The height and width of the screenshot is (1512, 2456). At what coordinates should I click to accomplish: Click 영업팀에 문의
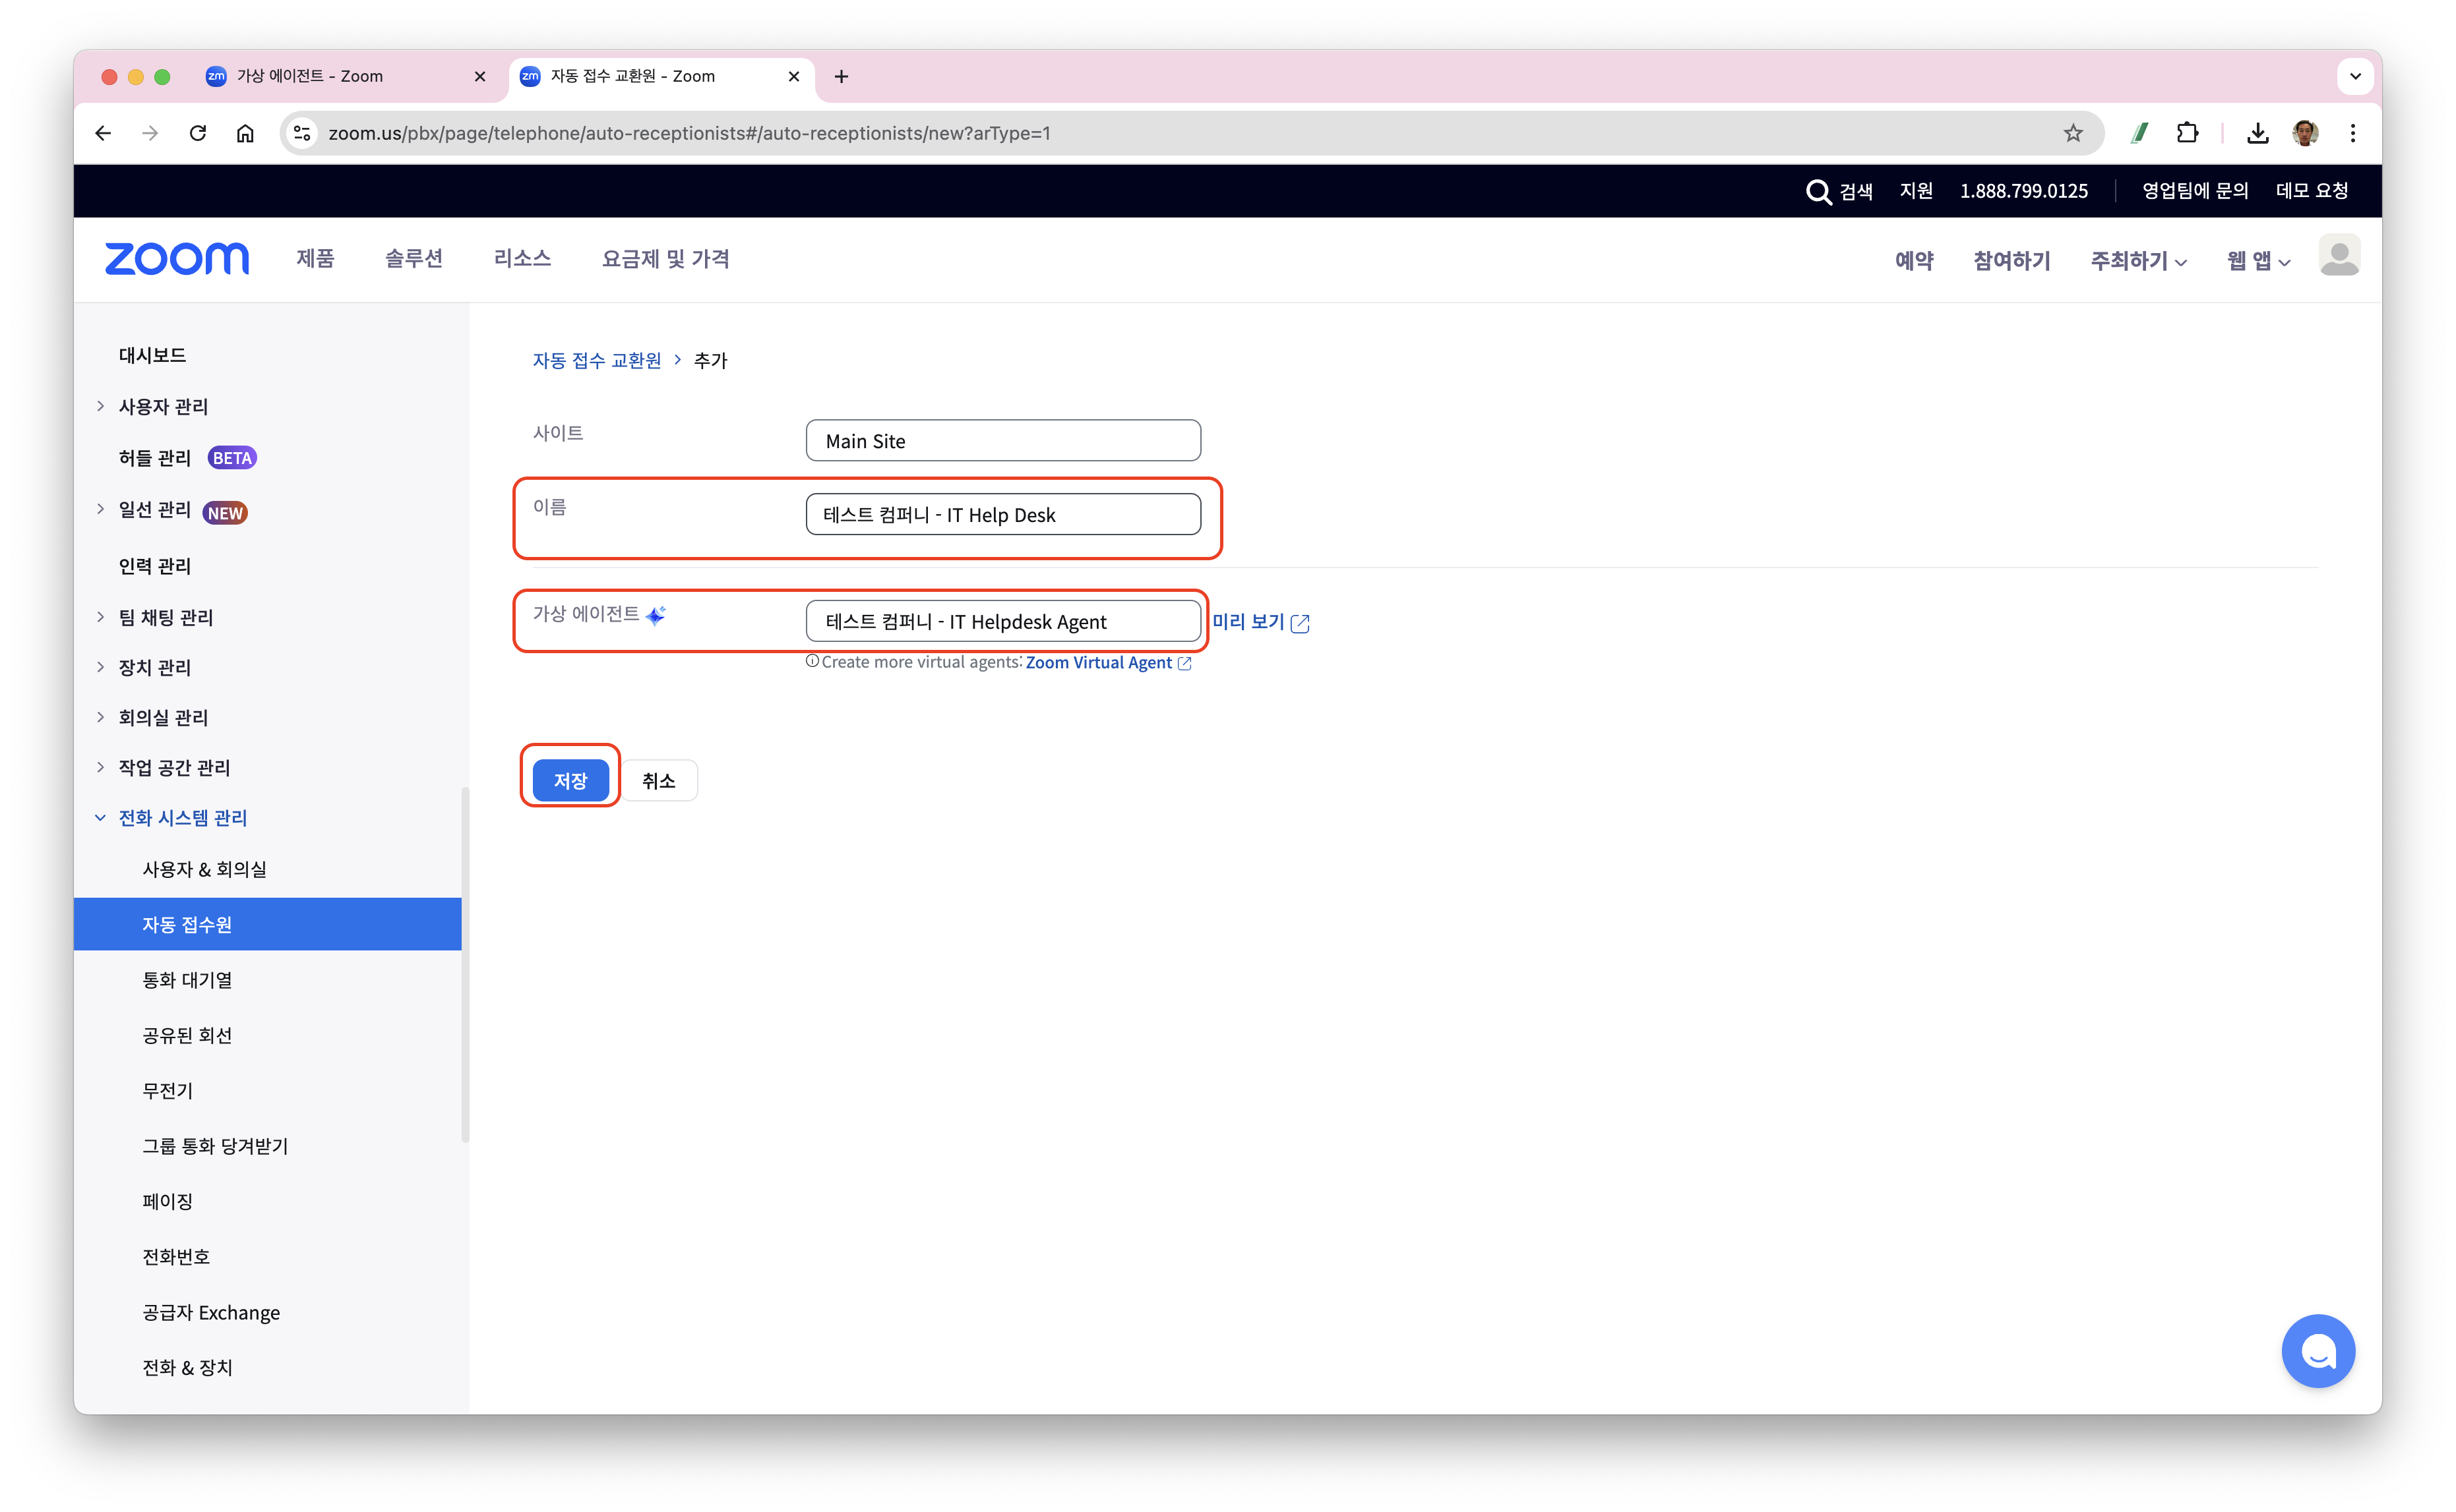coord(2195,191)
